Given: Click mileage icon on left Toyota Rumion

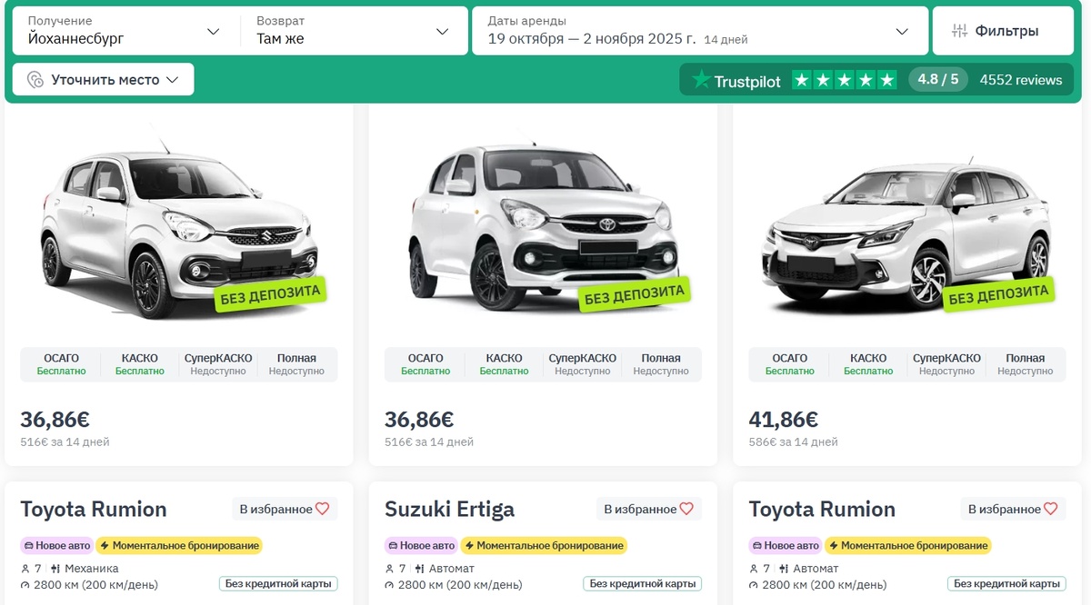Looking at the screenshot, I should click(x=25, y=584).
